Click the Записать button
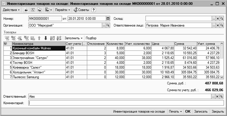 coord(201,112)
